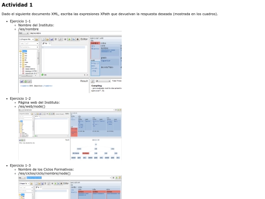Click the lightning icon beside Ejercicio 1-3 query field
This screenshot has width=265, height=199.
click(120, 178)
